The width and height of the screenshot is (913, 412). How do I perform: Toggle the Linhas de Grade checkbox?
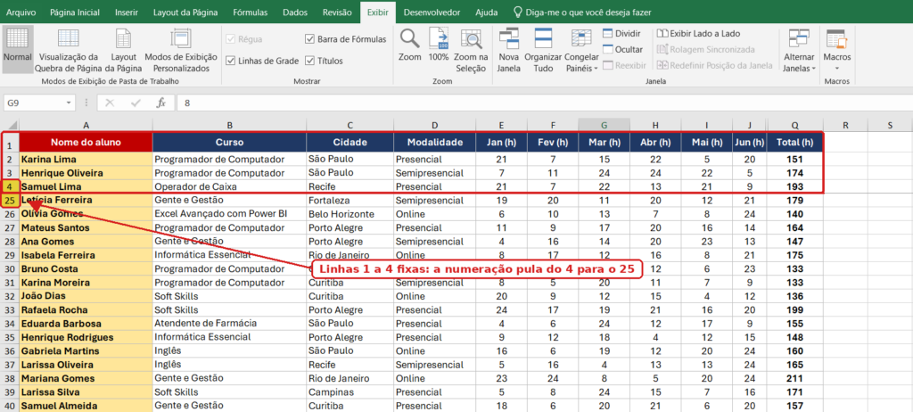click(231, 61)
